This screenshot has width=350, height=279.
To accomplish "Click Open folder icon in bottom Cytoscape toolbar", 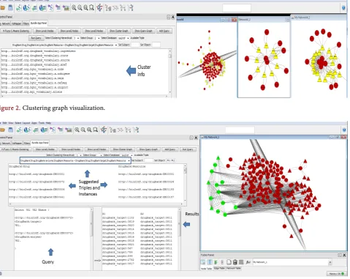I will coord(3,130).
